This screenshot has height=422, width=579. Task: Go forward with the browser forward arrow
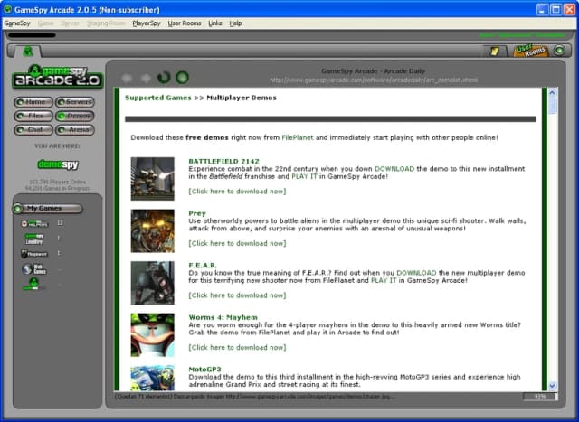point(146,78)
